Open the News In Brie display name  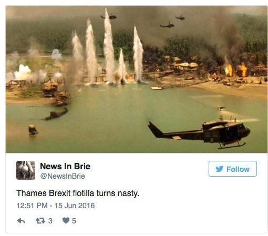[65, 166]
